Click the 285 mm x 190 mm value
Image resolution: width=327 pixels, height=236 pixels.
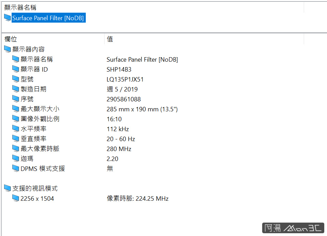click(x=142, y=109)
